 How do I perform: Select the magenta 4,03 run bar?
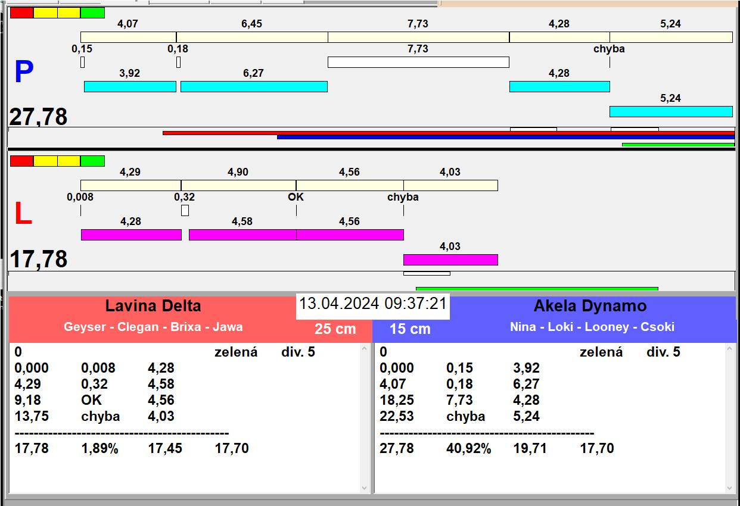[450, 260]
